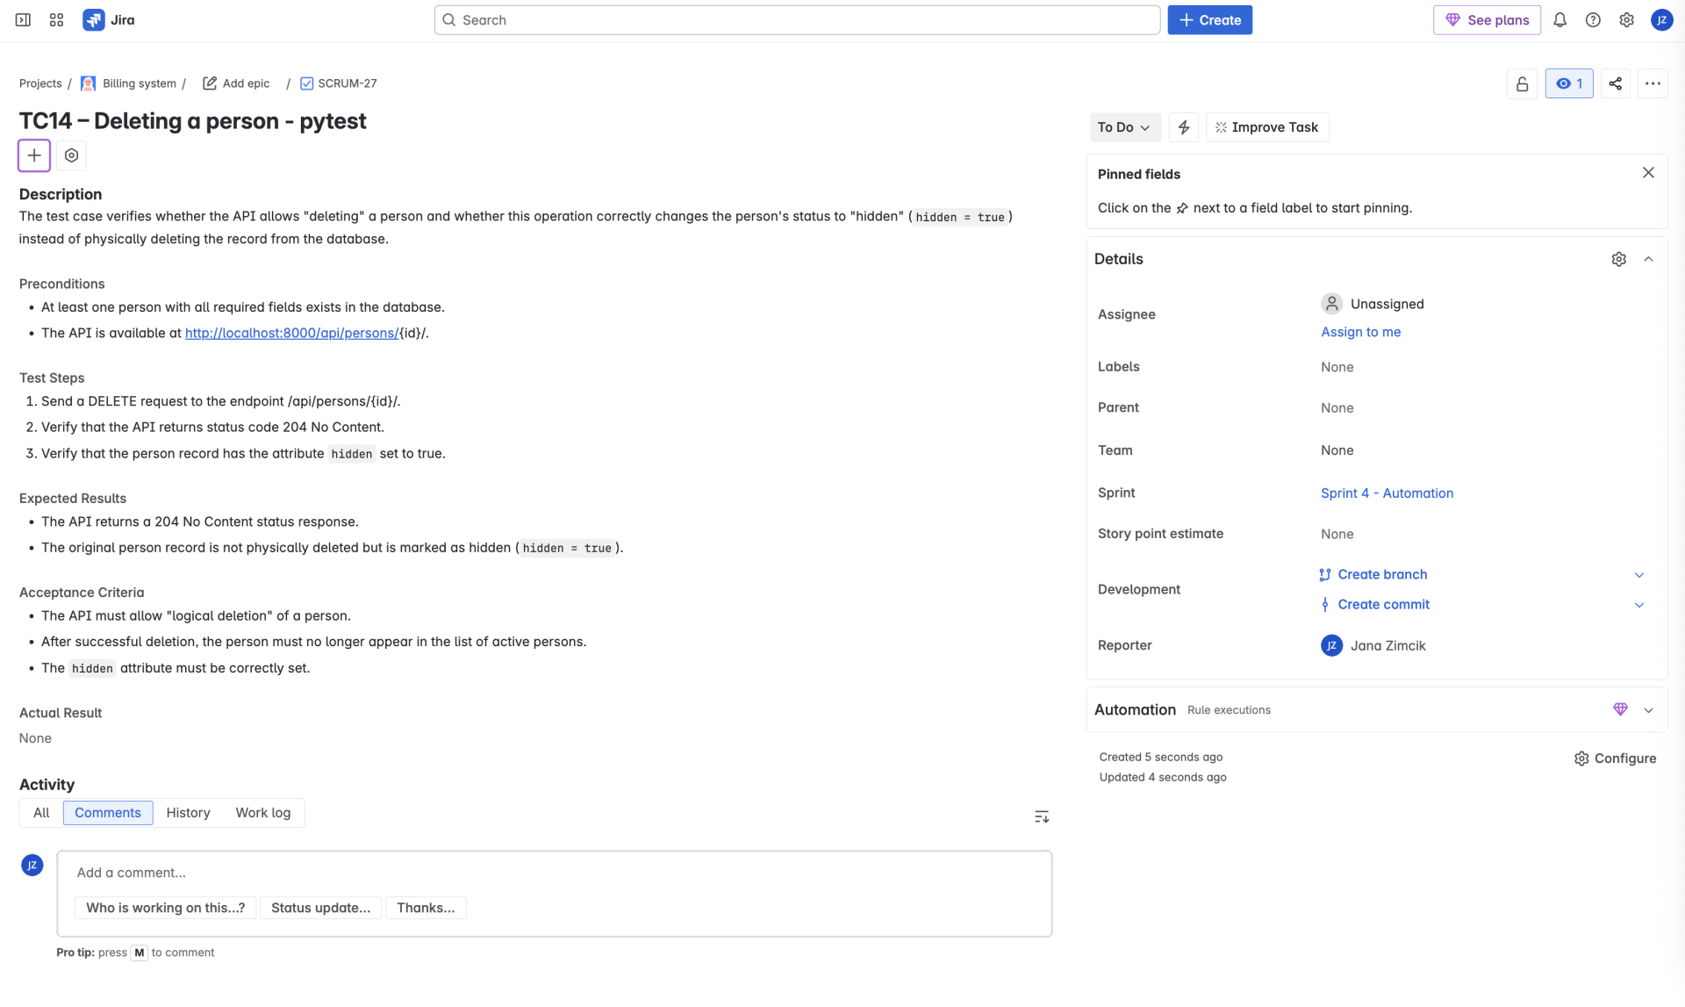The image size is (1685, 1007).
Task: Collapse the Details section chevron
Action: [x=1648, y=259]
